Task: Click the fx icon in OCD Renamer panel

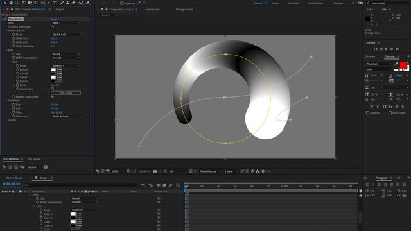Action: [4, 167]
